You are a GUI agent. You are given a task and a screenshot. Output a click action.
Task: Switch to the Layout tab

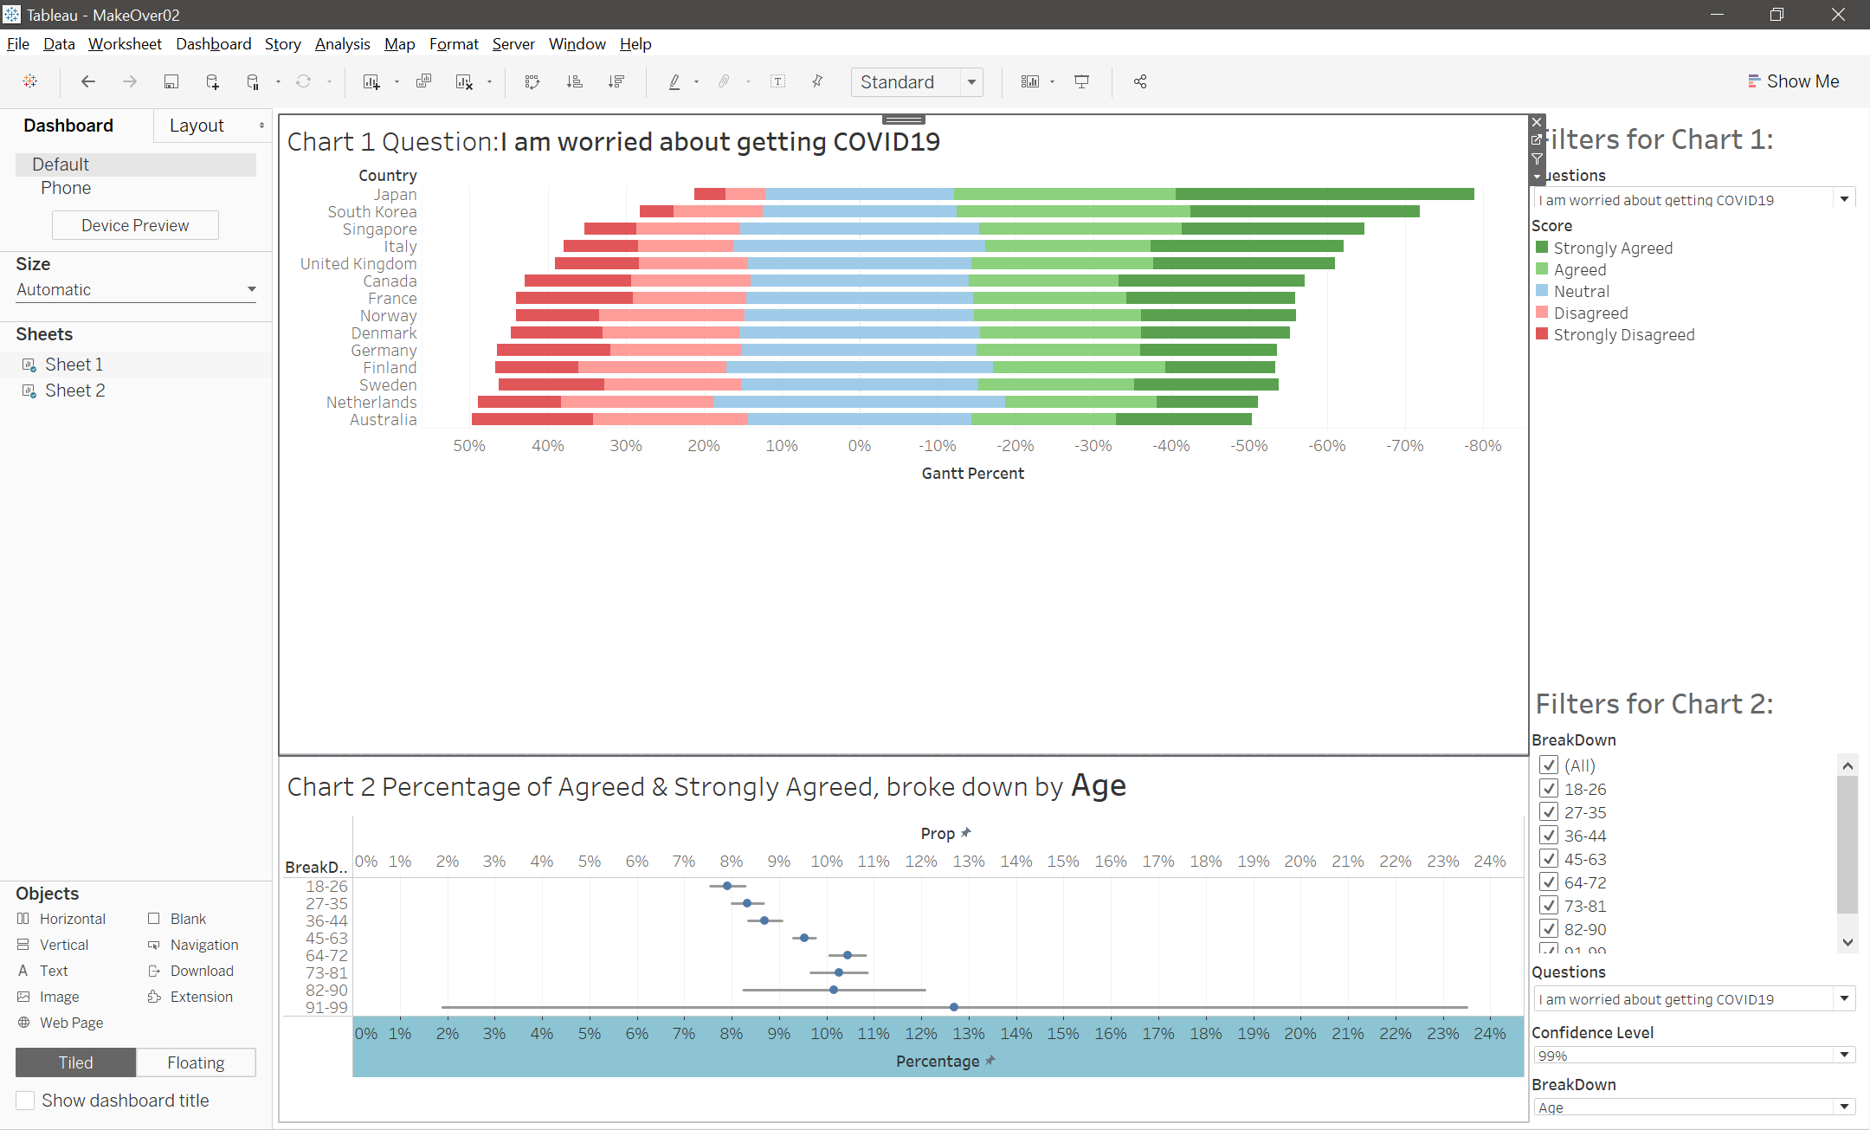tap(197, 126)
